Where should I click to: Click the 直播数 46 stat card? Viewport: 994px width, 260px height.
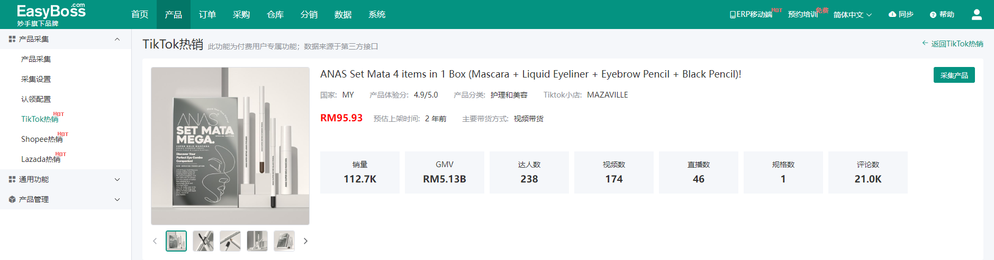click(x=699, y=172)
